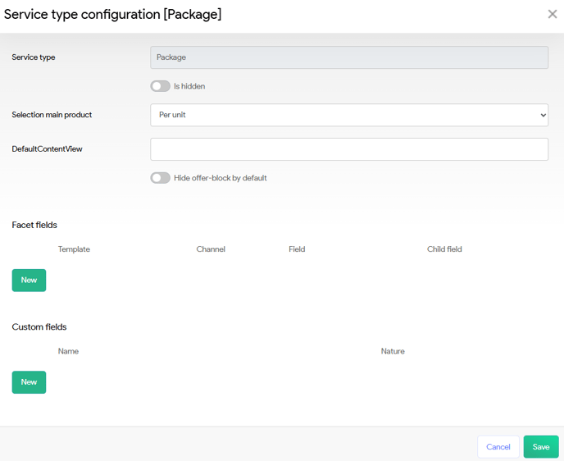Click the Selection main product label
Screen dimensions: 564x461
click(52, 115)
